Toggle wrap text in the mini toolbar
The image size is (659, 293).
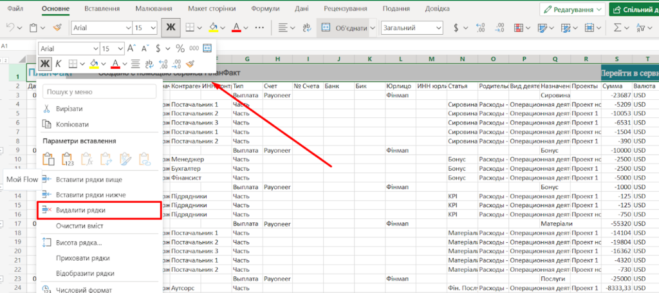tap(149, 64)
